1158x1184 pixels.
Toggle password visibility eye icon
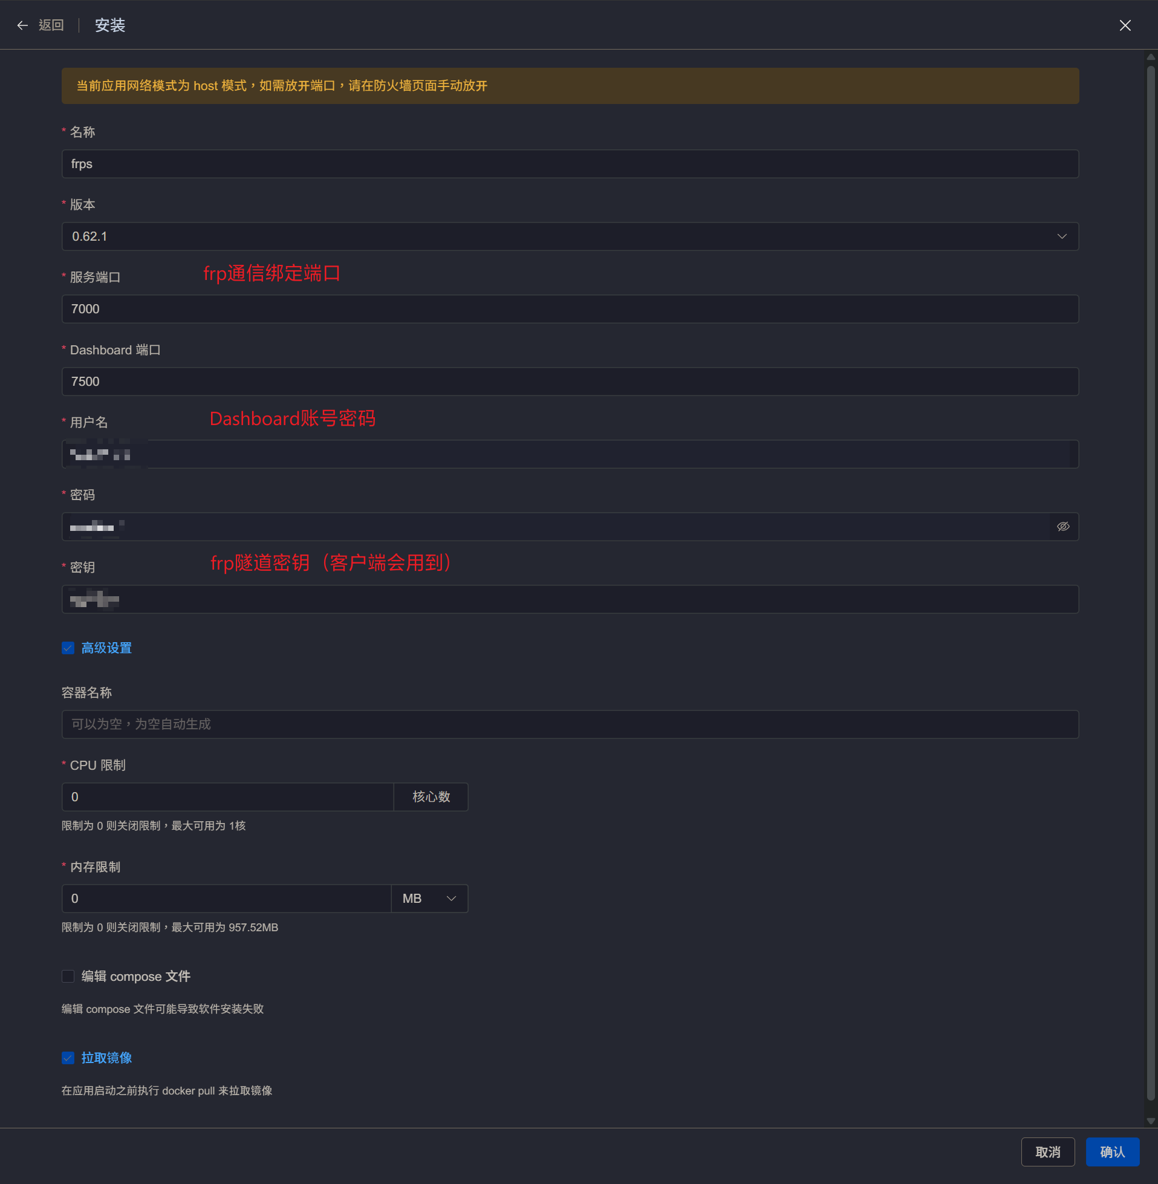coord(1062,527)
